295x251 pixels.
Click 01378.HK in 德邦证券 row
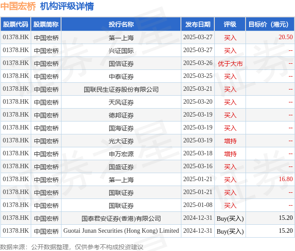(16, 115)
